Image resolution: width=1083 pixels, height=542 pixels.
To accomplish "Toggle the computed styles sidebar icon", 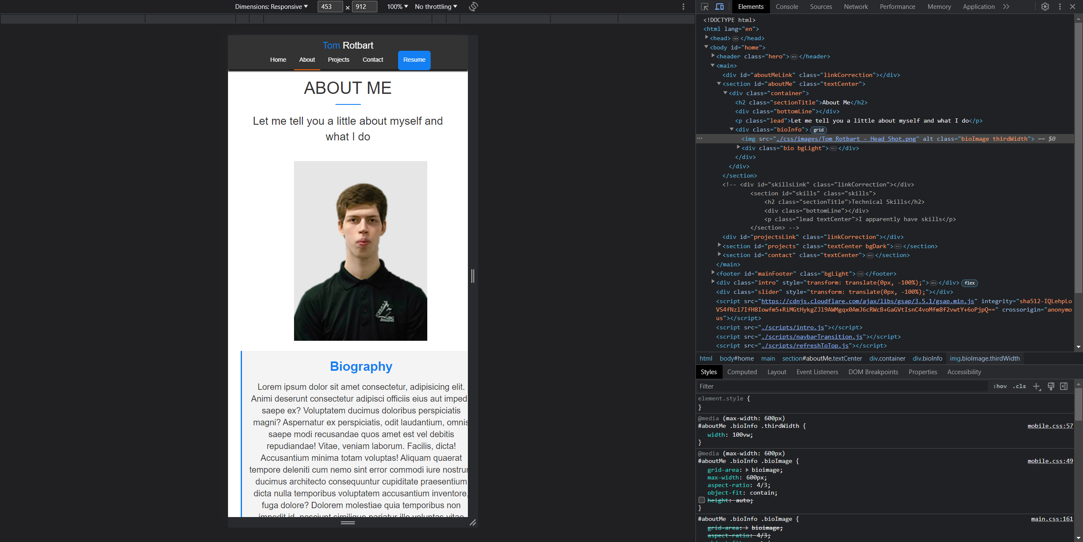I will (1064, 386).
